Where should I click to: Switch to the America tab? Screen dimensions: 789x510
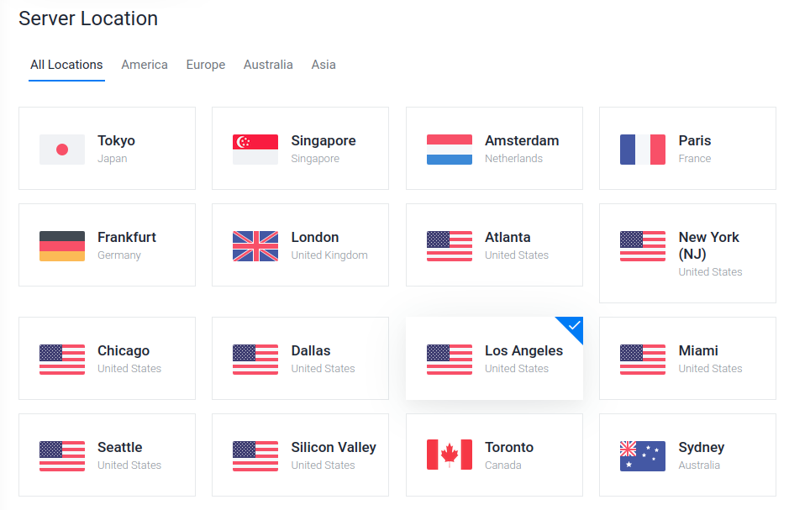[145, 65]
